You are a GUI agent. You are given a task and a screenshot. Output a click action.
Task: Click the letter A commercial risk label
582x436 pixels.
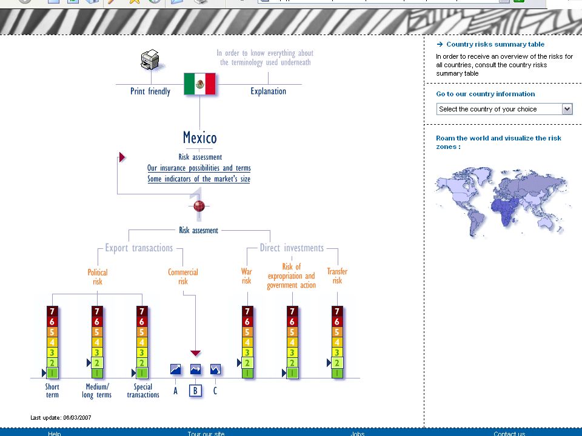coord(176,391)
